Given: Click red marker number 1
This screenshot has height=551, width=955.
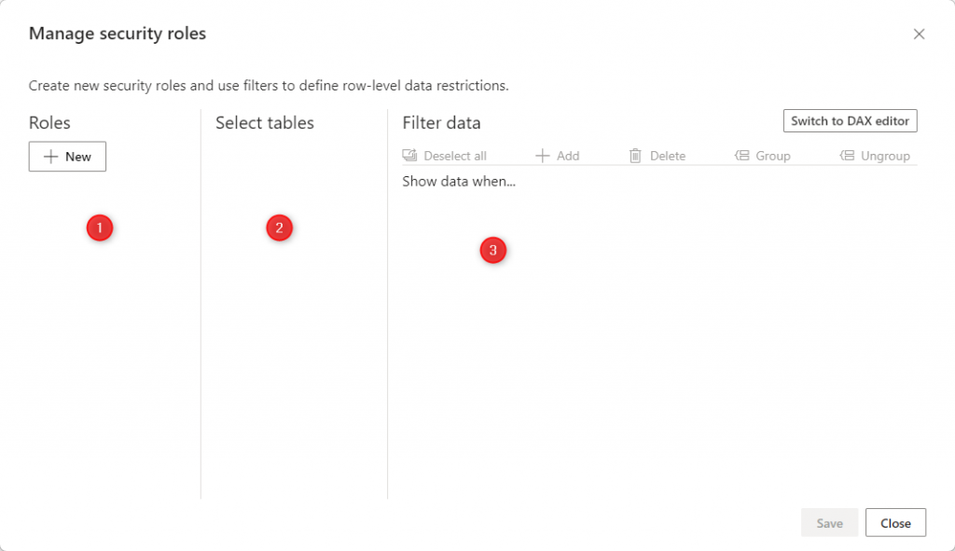Looking at the screenshot, I should pos(100,227).
